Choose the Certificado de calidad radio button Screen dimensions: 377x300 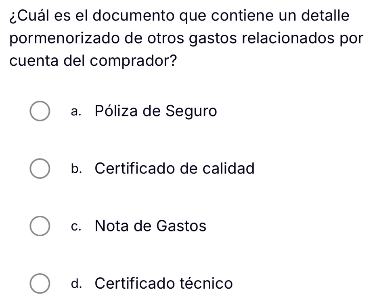[40, 169]
